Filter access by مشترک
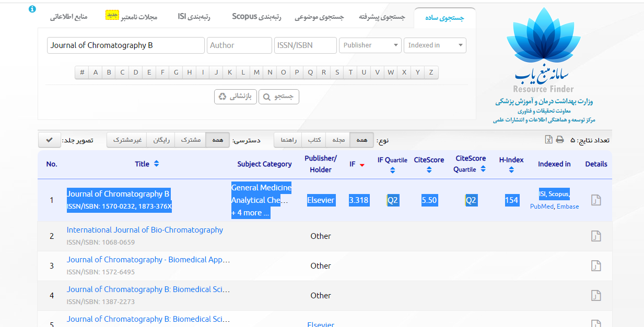644x327 pixels. (190, 140)
